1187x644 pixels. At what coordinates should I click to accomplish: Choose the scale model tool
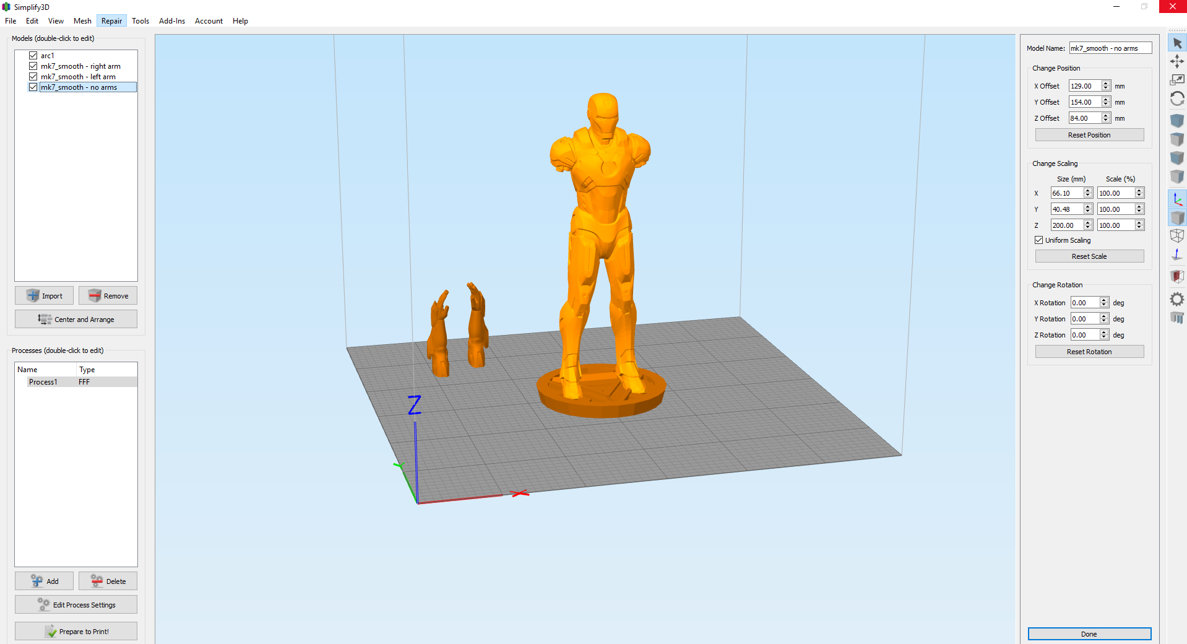(1177, 80)
